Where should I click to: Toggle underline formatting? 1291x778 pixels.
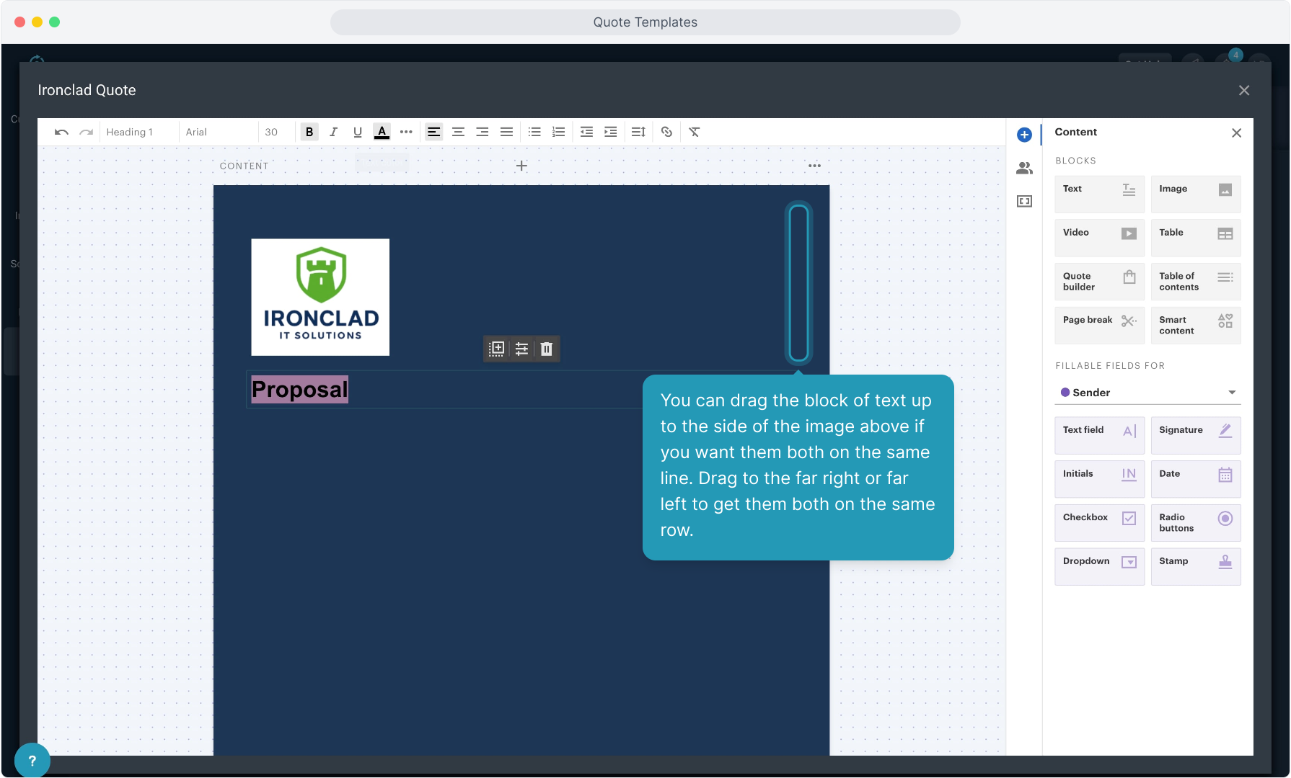click(x=357, y=132)
